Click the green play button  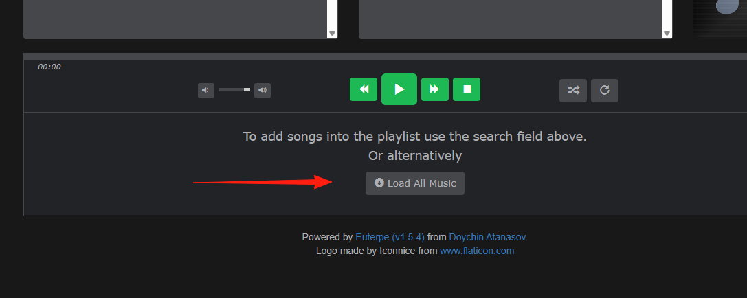pos(399,89)
